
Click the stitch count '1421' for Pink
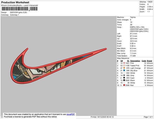(127, 63)
